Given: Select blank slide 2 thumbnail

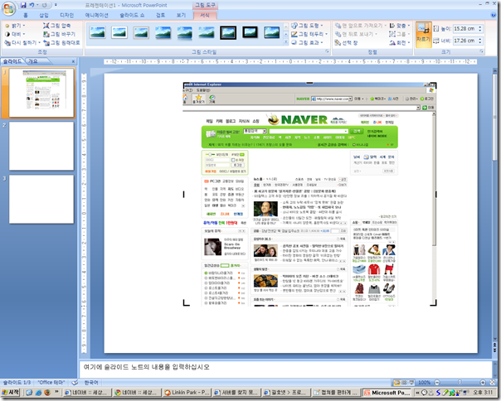Looking at the screenshot, I should (41, 146).
